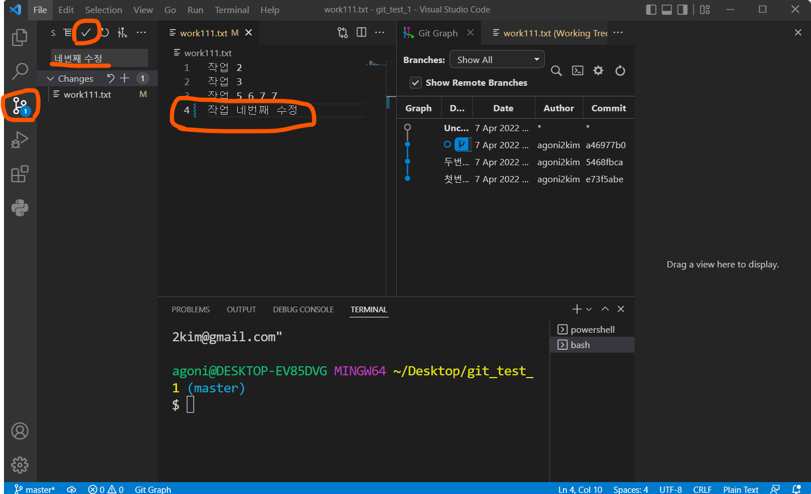Open the Search view in activity bar

point(20,72)
